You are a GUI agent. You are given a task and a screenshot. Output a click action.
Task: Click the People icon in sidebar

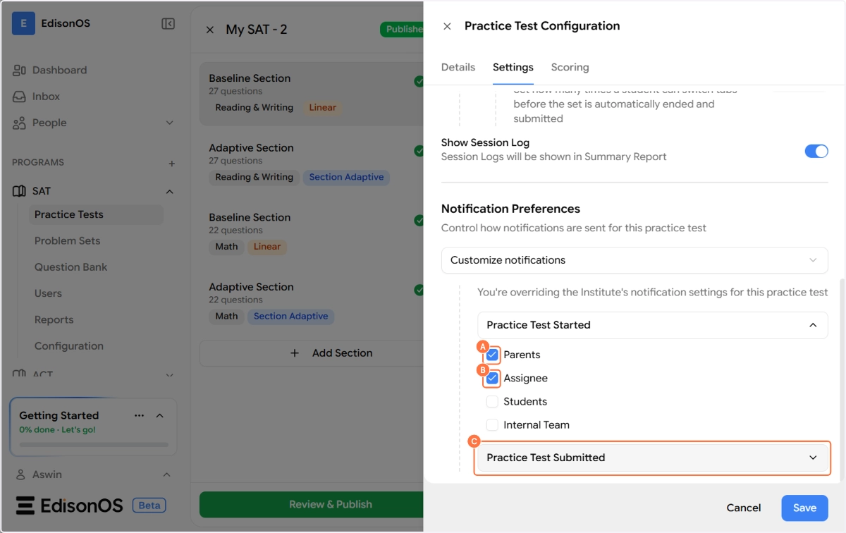click(x=20, y=123)
